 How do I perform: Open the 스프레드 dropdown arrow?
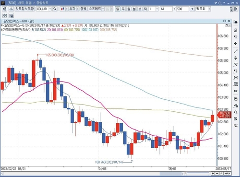tap(103, 9)
